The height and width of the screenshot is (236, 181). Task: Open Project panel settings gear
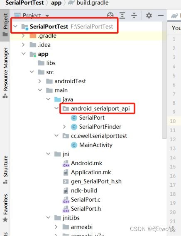pos(149,15)
